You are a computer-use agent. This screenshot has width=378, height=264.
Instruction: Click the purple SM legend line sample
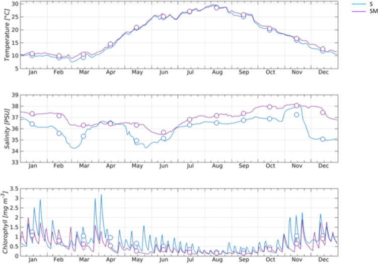coord(359,12)
